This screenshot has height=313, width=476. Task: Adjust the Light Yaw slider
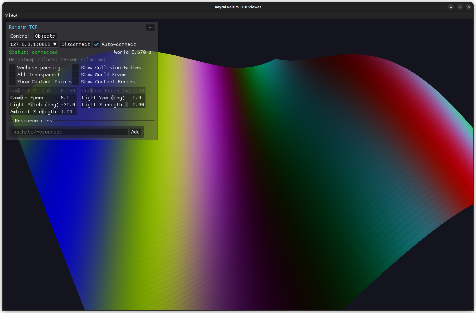point(112,97)
